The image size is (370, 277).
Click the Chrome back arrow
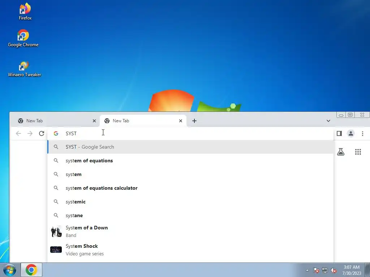click(x=18, y=133)
